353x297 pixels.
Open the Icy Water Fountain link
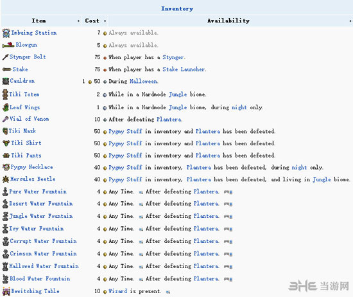37,229
